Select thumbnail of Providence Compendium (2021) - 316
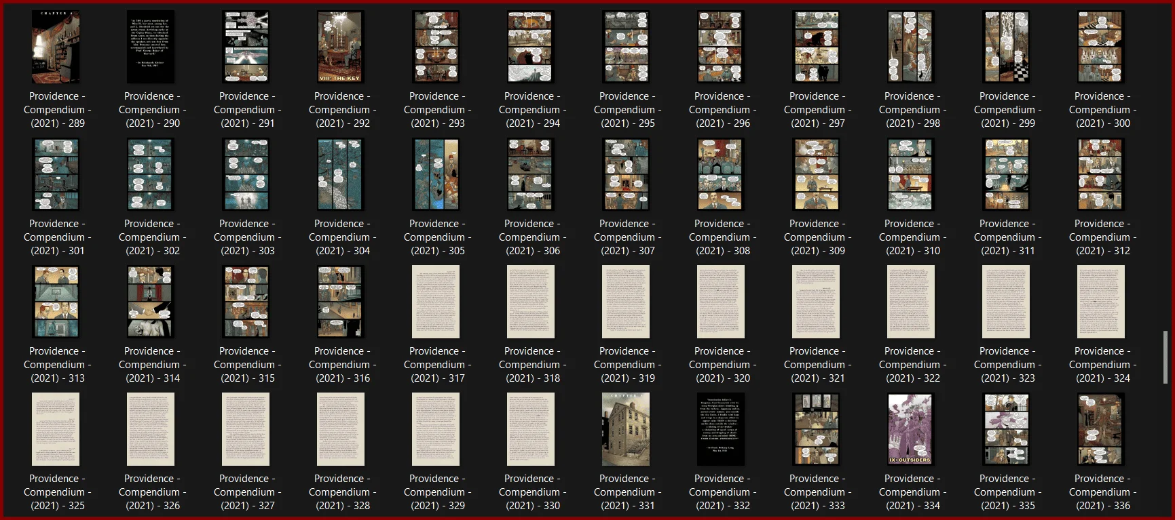This screenshot has width=1175, height=520. coord(341,302)
